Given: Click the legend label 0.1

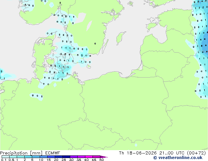Looking at the screenshot, I should click(4, 160).
